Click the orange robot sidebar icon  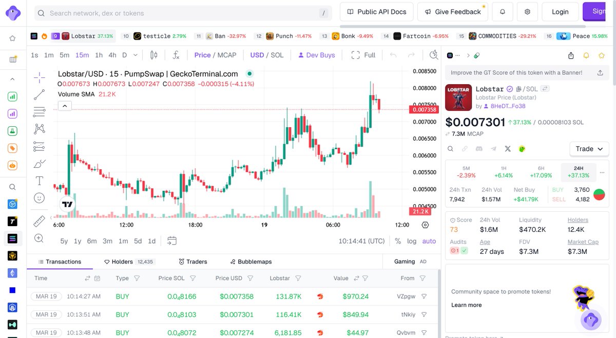tap(13, 166)
